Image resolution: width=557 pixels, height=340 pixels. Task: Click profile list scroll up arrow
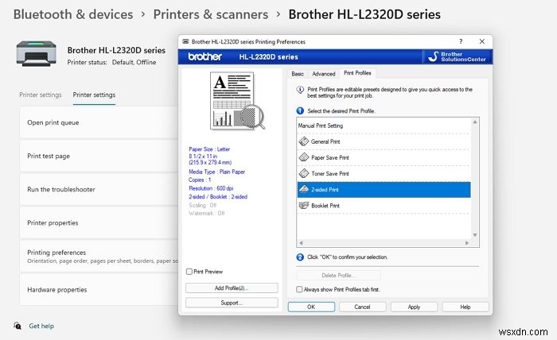click(x=475, y=122)
